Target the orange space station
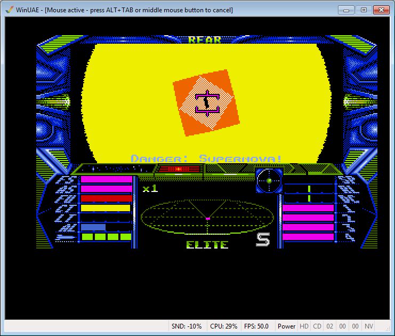This screenshot has width=395, height=336. [x=206, y=103]
